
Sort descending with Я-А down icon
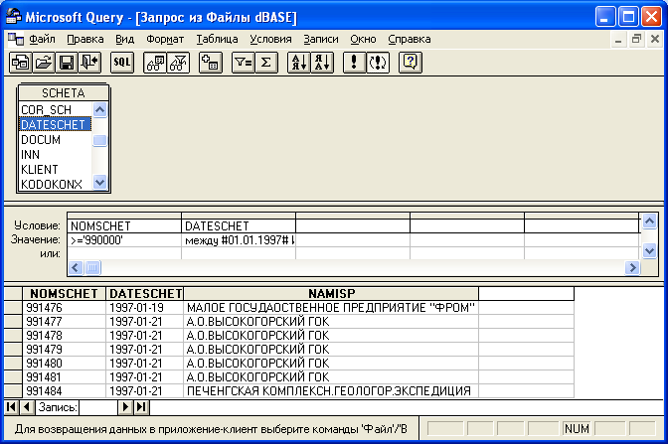point(322,63)
